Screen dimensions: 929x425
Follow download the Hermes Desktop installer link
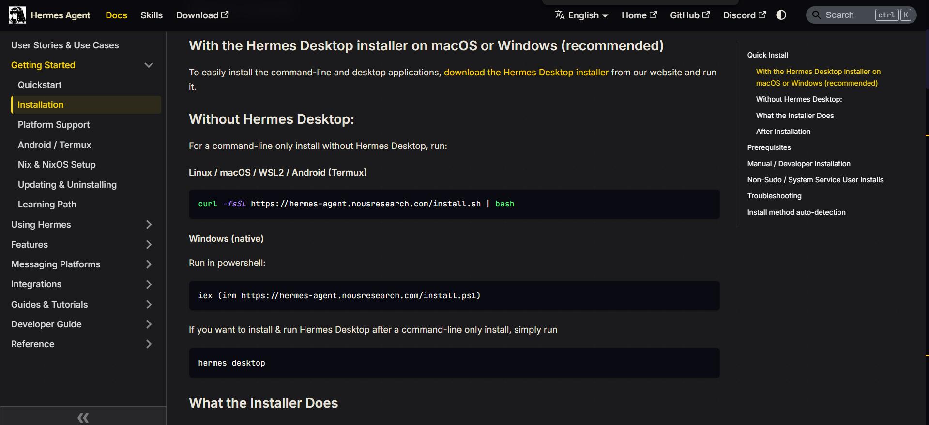point(526,72)
